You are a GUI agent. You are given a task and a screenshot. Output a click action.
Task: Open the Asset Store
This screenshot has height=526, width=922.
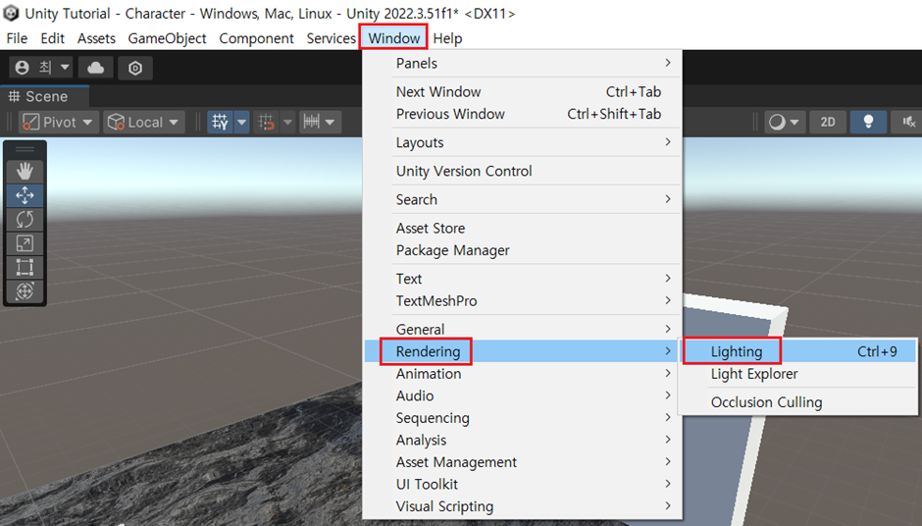(522, 229)
